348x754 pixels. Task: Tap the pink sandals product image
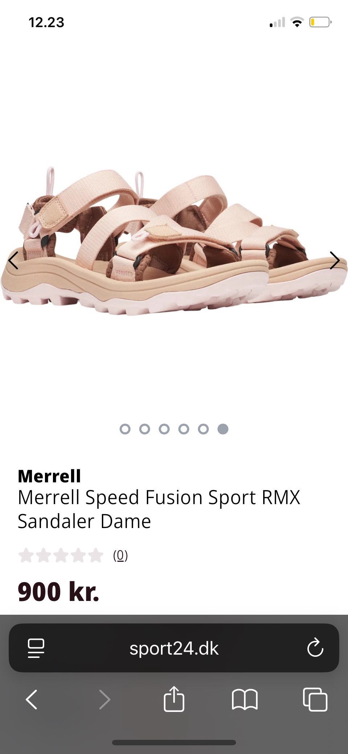(174, 241)
